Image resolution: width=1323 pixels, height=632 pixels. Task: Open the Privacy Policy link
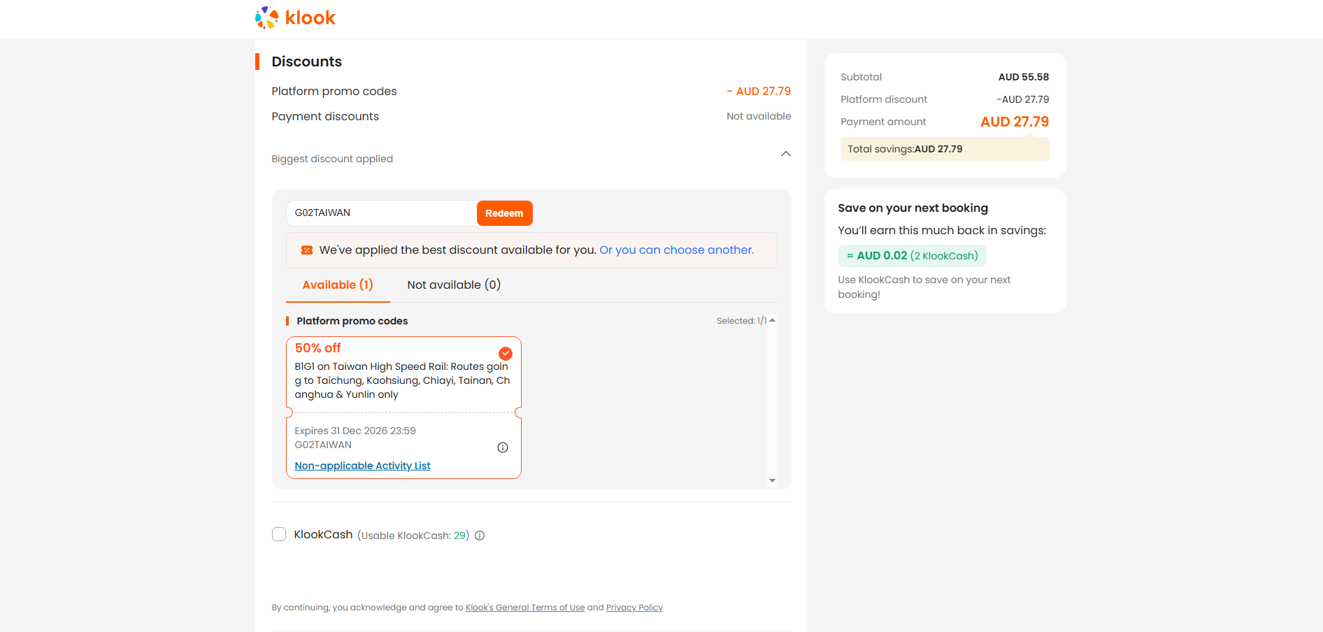[634, 608]
